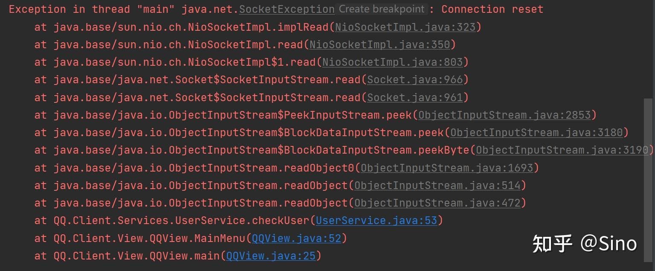Click 'QQ.Client.View.QQView.main' text

click(137, 256)
